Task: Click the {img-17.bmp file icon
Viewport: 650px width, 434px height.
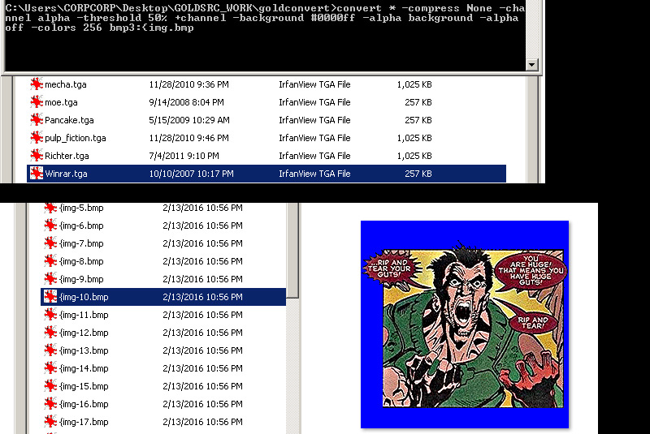Action: [x=50, y=421]
